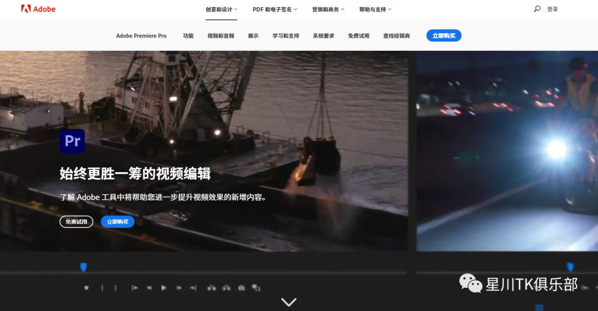Click the blue 立即购买 button in the sub-navigation
Screen dimensions: 598x311
[x=444, y=35]
